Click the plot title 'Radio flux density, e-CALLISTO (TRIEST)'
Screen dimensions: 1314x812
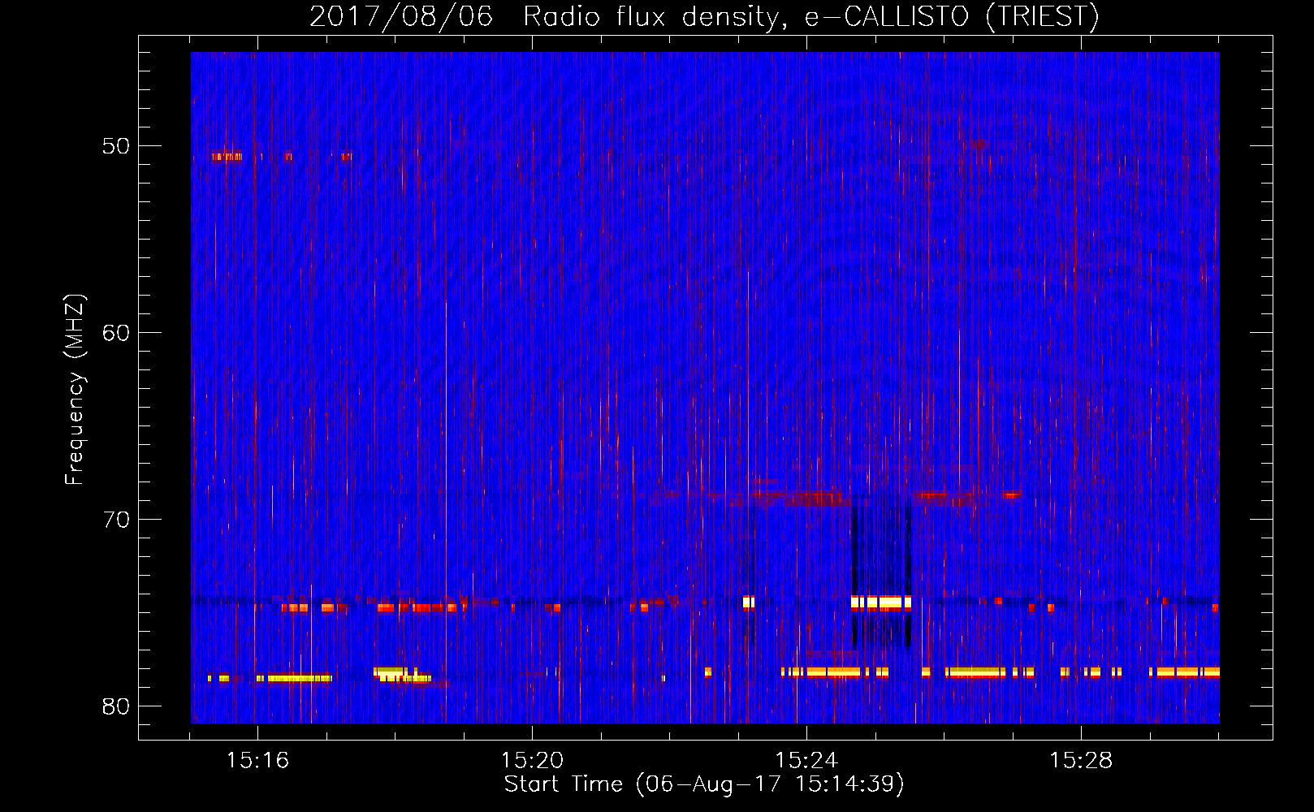[x=810, y=16]
